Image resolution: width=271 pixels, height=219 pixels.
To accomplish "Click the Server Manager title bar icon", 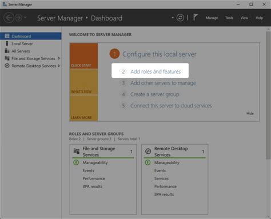I will coord(5,4).
